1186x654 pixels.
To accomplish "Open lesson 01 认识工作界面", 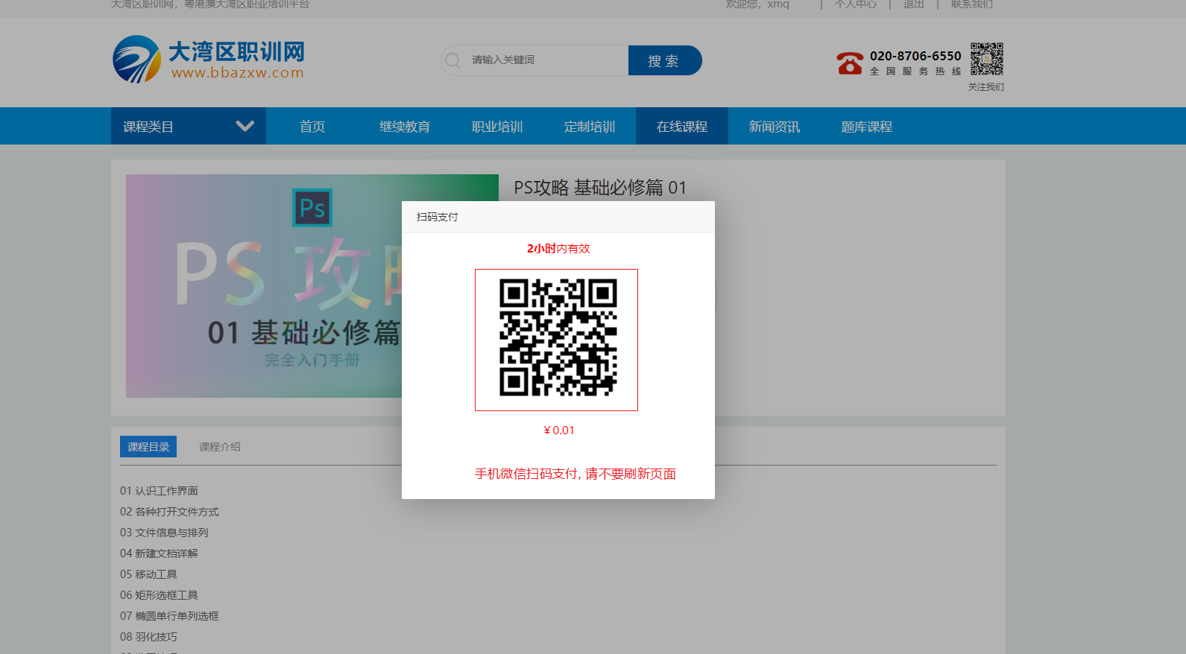I will tap(159, 491).
